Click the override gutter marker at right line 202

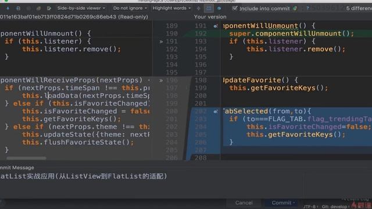click(216, 111)
